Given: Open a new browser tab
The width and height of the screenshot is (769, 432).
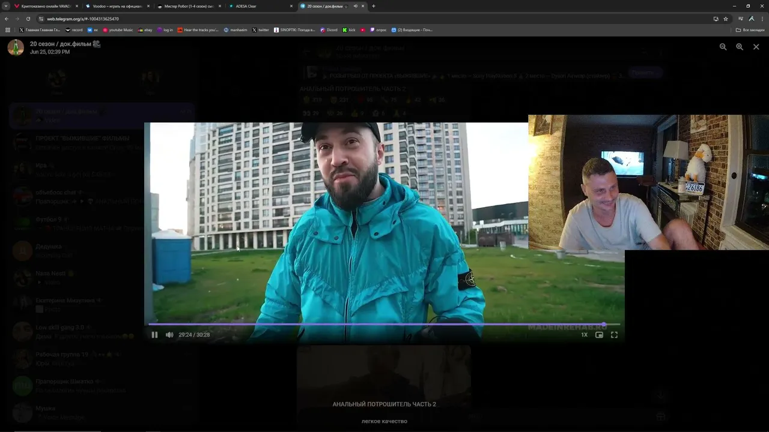Looking at the screenshot, I should pos(374,6).
